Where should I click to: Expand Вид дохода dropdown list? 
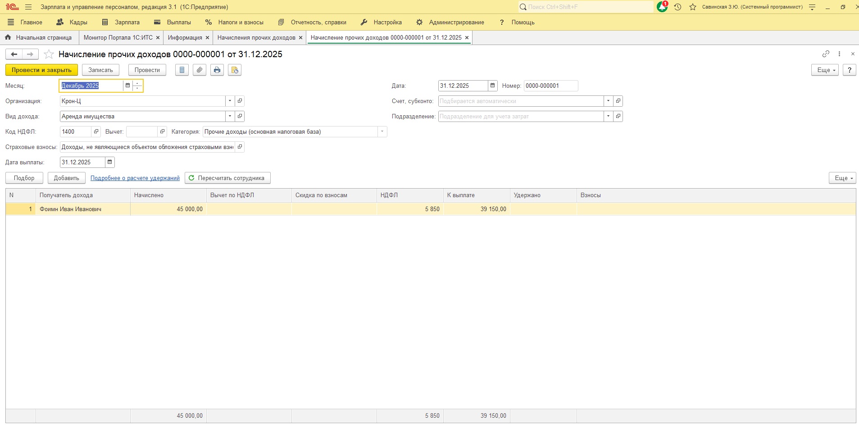click(230, 116)
